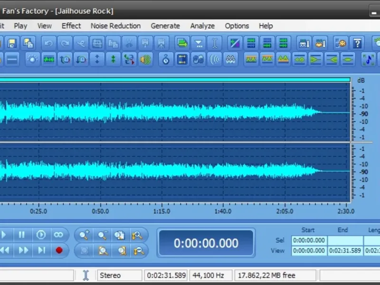Zoom in with the magnifier plus icon
380x285 pixels.
click(85, 235)
